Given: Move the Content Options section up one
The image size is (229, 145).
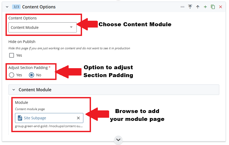Looking at the screenshot, I should (198, 7).
